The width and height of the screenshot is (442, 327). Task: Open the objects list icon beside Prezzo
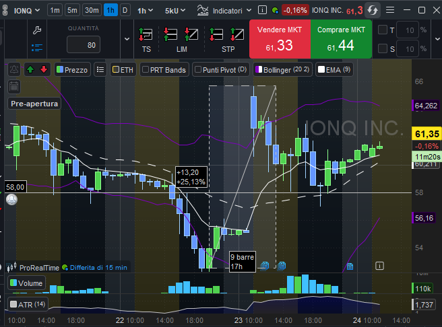click(100, 69)
